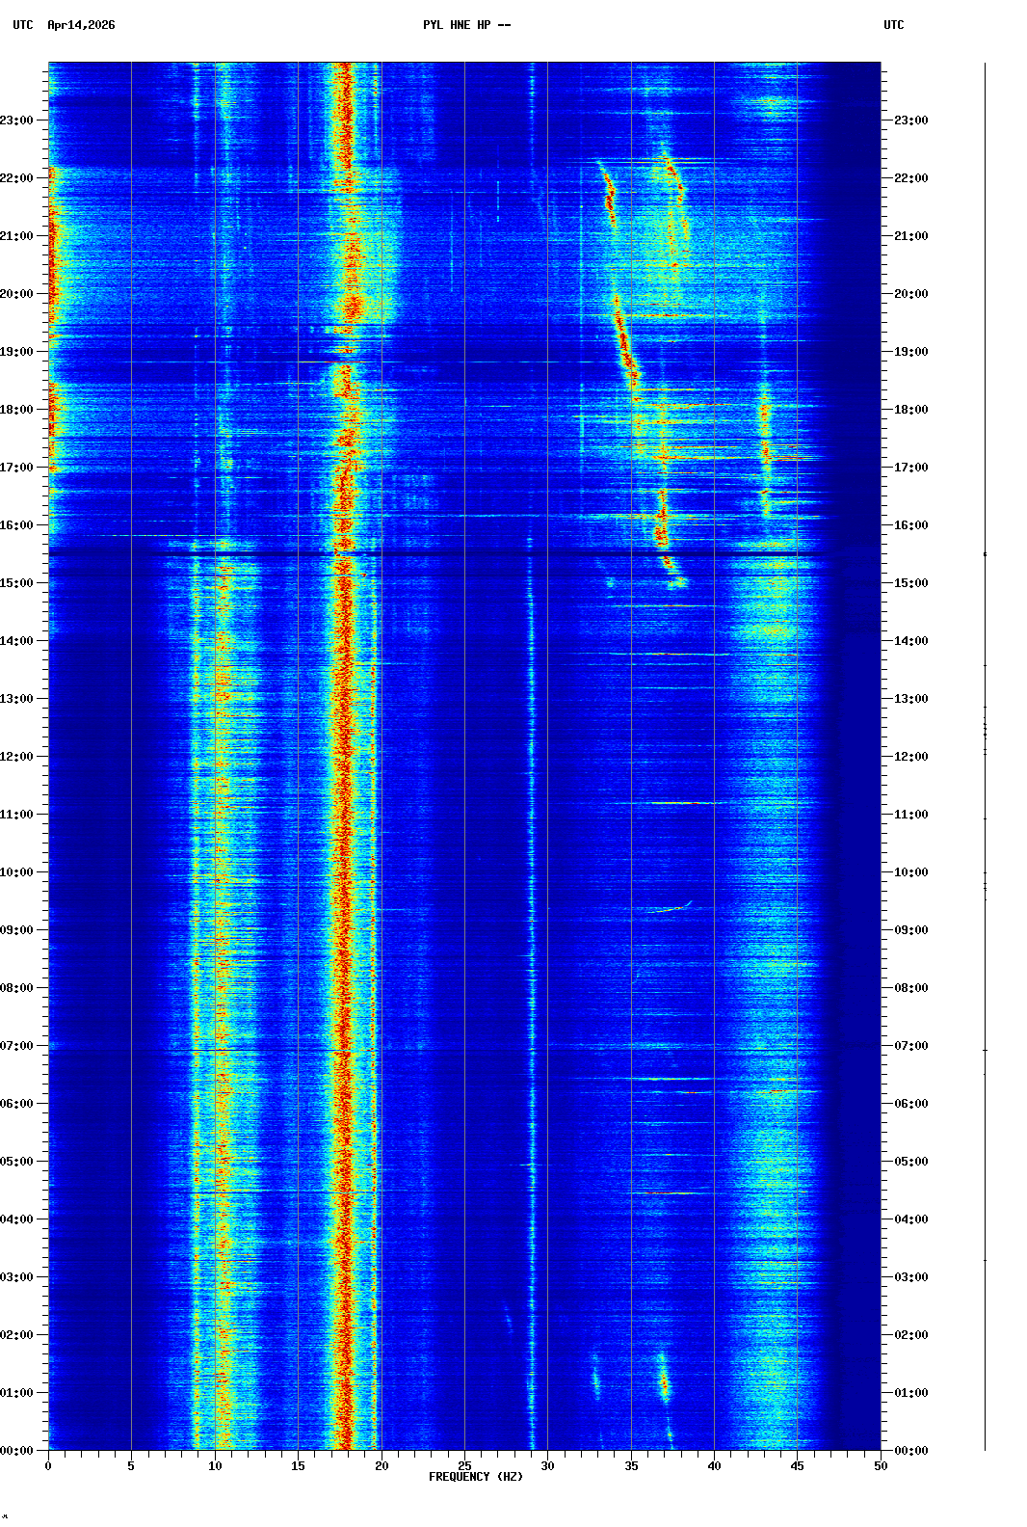Click the 23:00 label on left time axis
Screen dimensions: 1027x1527
(x=17, y=121)
